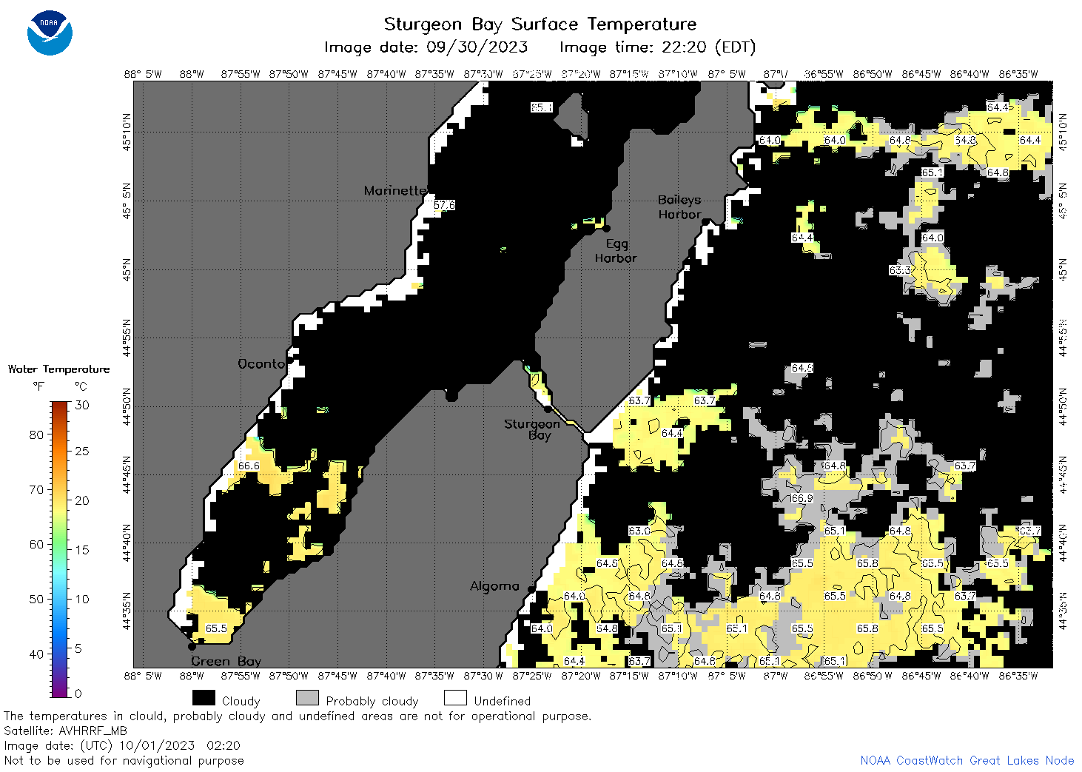Click the image date 09/30/2023 text
The image size is (1082, 772).
click(x=426, y=47)
